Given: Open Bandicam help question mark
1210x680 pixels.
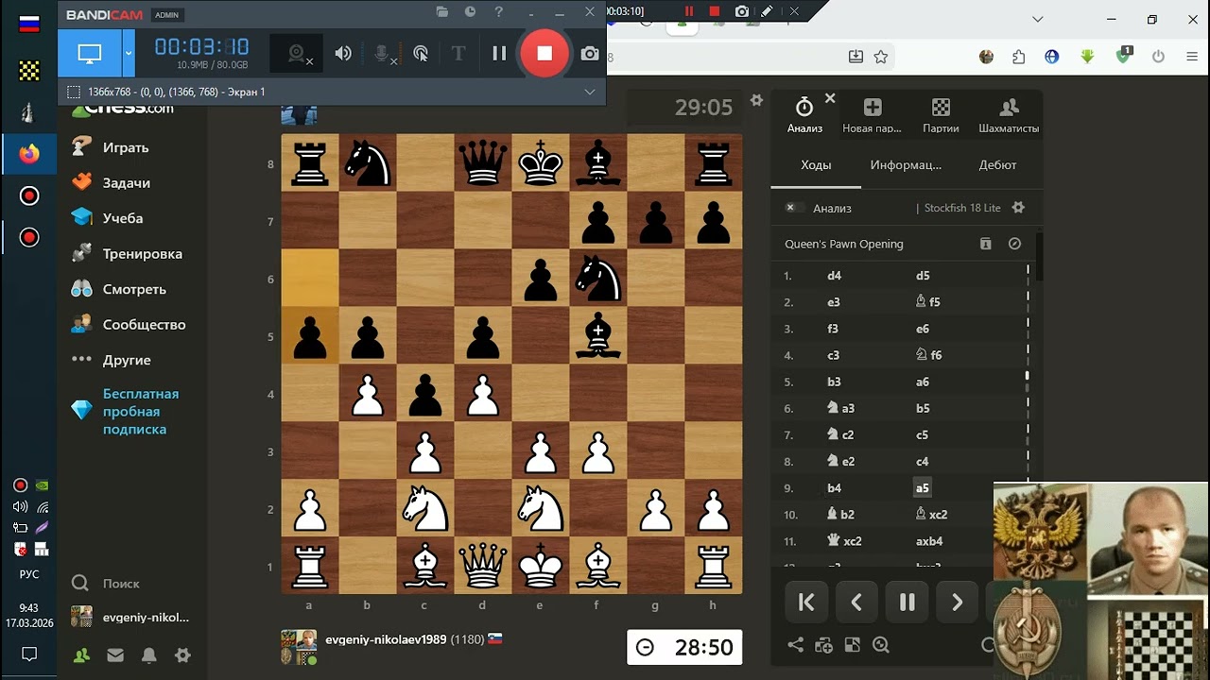Looking at the screenshot, I should click(x=499, y=12).
